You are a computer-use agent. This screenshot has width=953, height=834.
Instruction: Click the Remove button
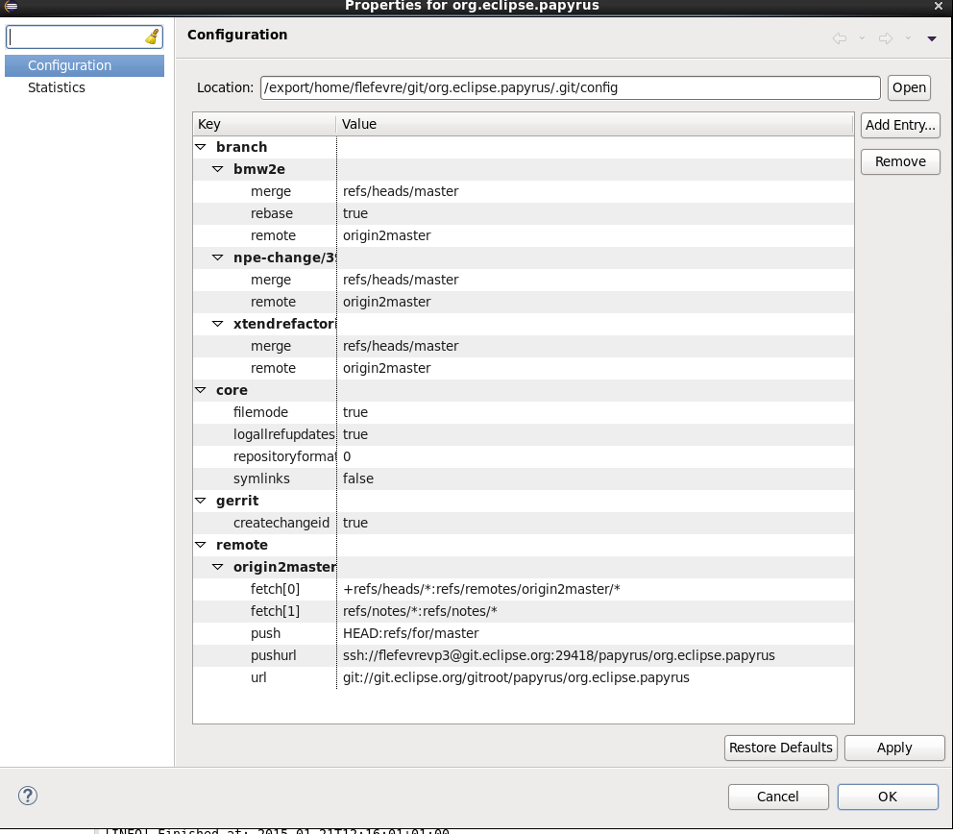coord(900,161)
